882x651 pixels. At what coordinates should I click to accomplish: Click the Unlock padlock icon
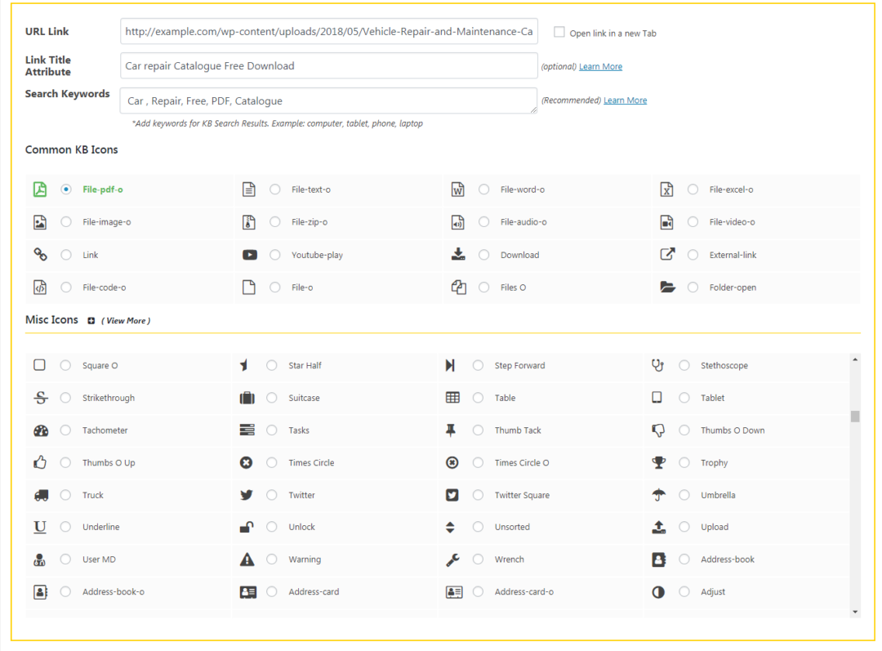coord(247,527)
